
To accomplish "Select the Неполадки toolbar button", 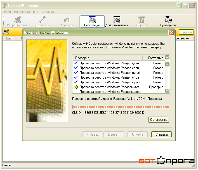I will [92, 22].
